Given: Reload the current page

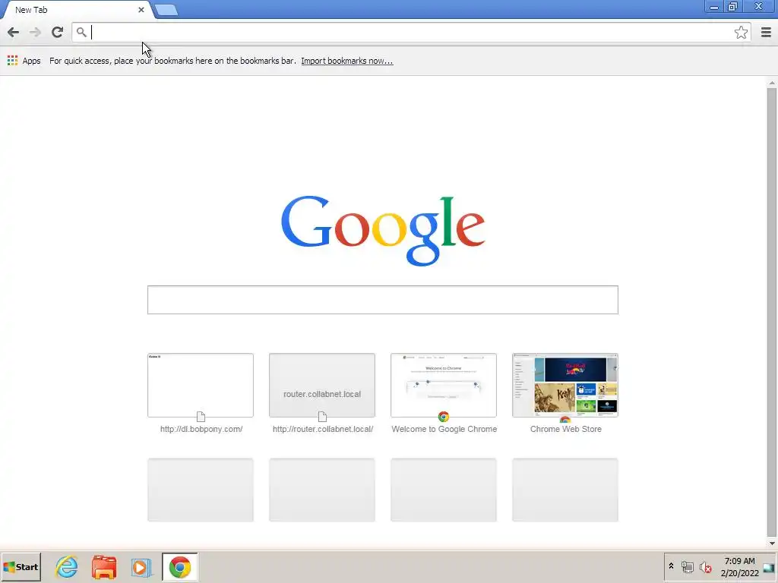Looking at the screenshot, I should click(57, 32).
